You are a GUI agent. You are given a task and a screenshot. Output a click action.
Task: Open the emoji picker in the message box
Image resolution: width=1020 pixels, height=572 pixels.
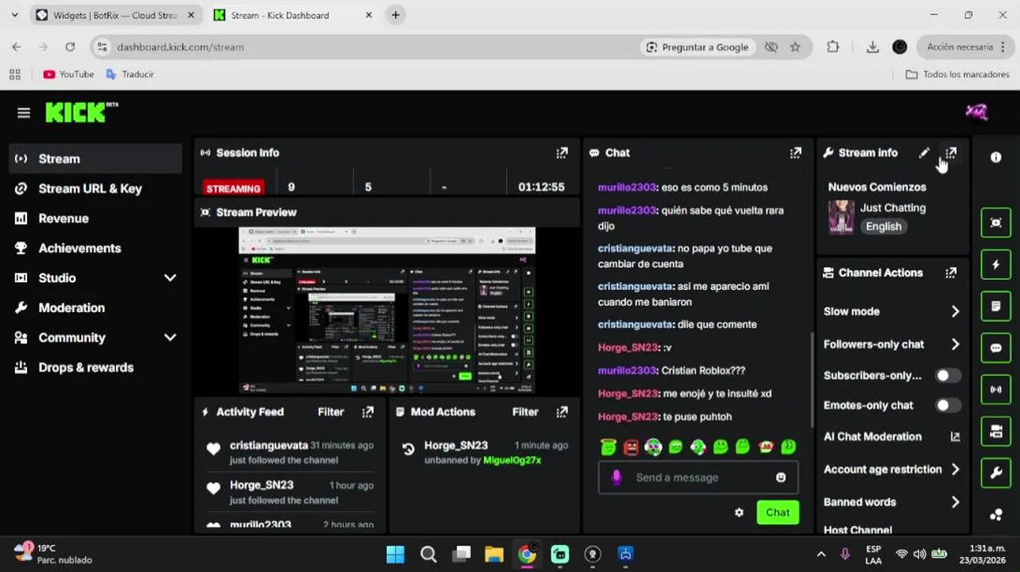[781, 477]
